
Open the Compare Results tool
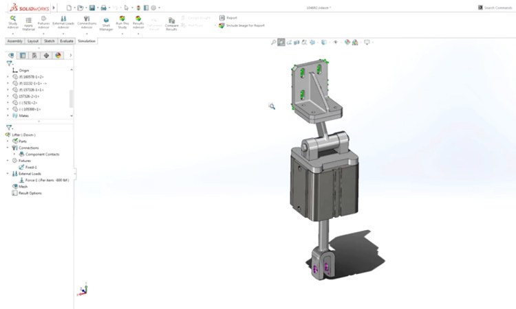click(171, 23)
